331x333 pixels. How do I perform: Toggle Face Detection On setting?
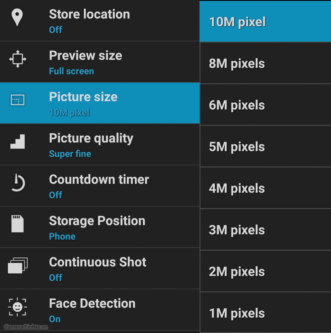tap(100, 310)
